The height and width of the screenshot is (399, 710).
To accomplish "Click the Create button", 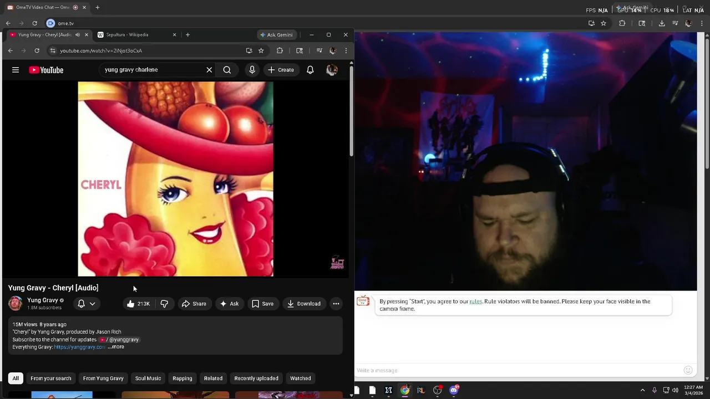I will (x=281, y=70).
